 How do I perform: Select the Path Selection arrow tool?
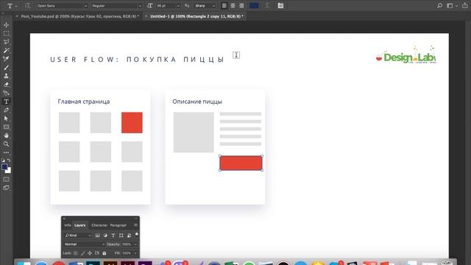6,119
